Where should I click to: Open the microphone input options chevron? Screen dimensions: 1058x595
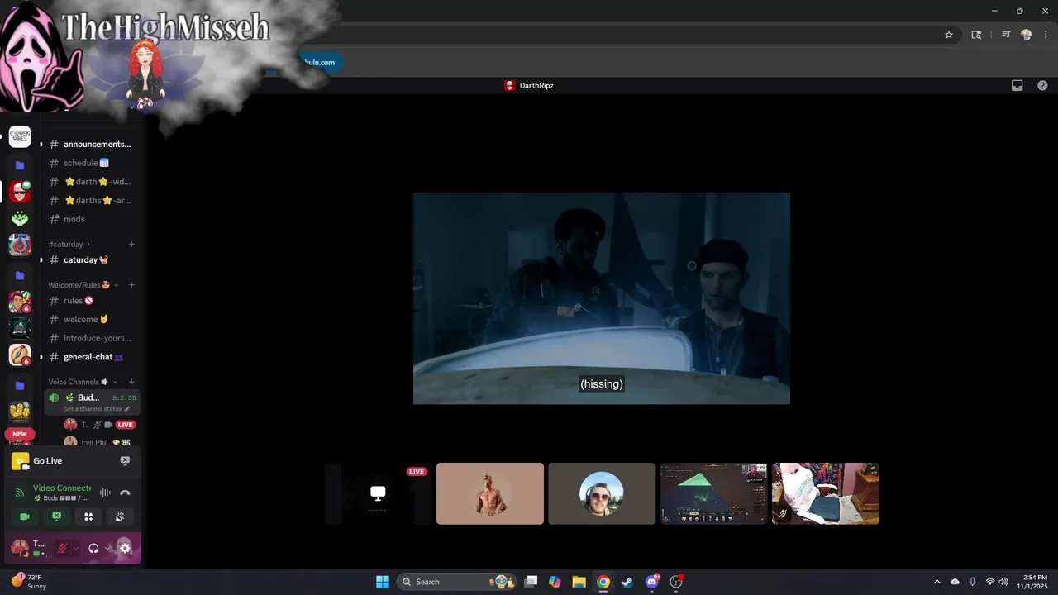[x=75, y=548]
